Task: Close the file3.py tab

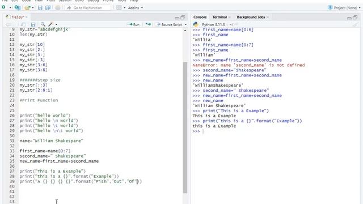Action: click(27, 17)
